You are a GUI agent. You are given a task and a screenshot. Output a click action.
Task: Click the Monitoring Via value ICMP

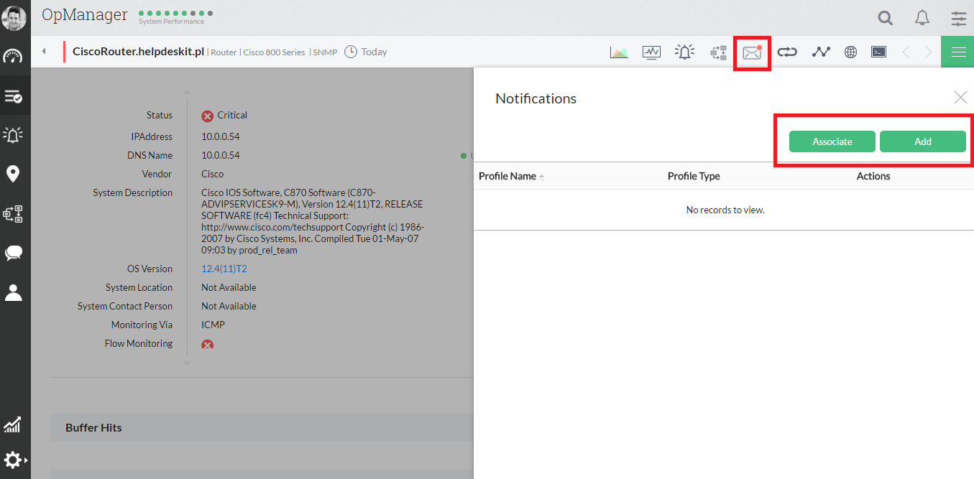click(x=213, y=325)
